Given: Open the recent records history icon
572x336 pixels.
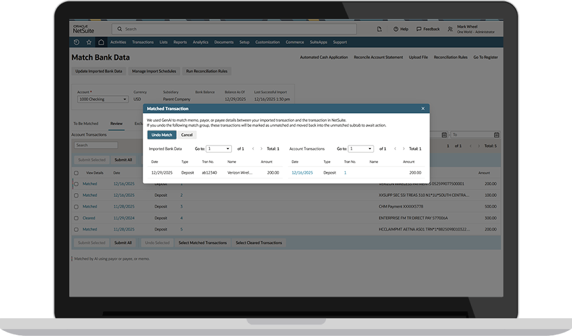Looking at the screenshot, I should [77, 43].
